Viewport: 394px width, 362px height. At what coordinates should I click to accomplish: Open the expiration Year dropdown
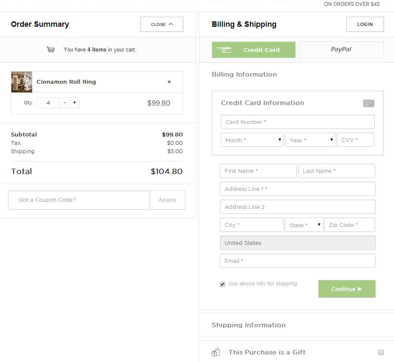click(310, 140)
